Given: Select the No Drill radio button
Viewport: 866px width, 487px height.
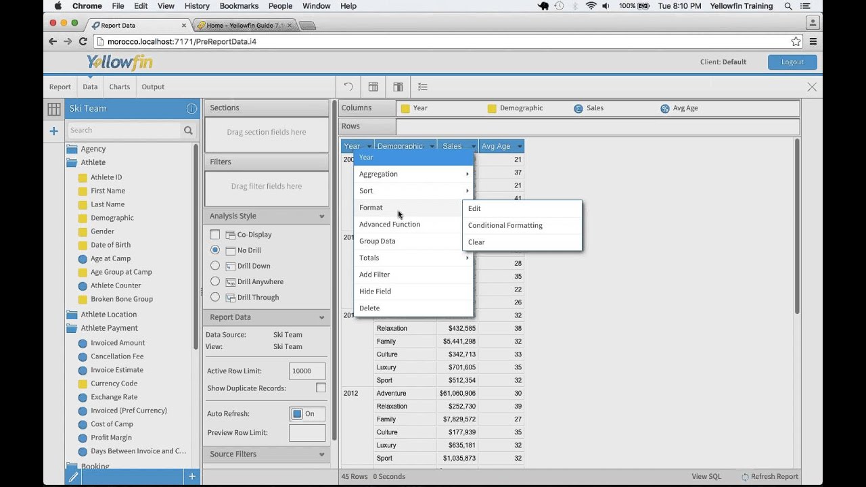Looking at the screenshot, I should (x=215, y=250).
